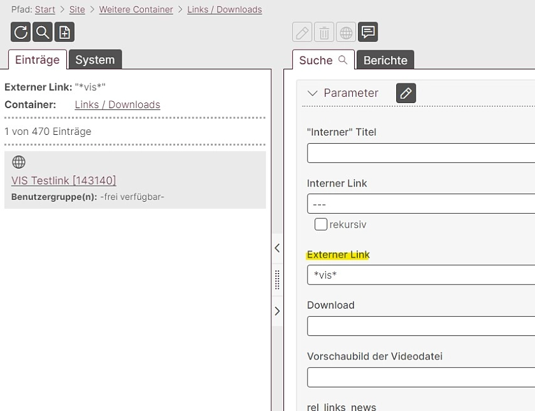Viewport: 535px width, 411px height.
Task: Switch to the Berichte tab
Action: 385,60
